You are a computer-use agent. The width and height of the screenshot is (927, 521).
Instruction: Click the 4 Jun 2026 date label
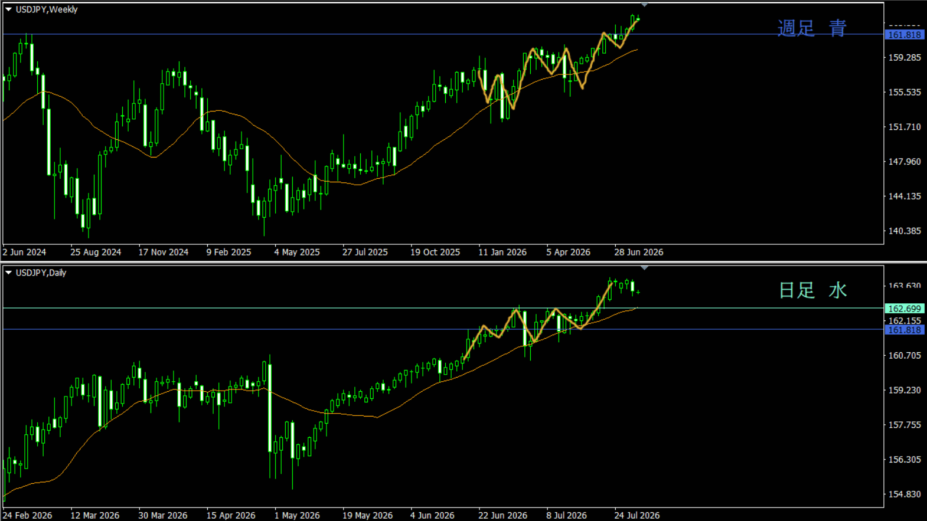[432, 515]
